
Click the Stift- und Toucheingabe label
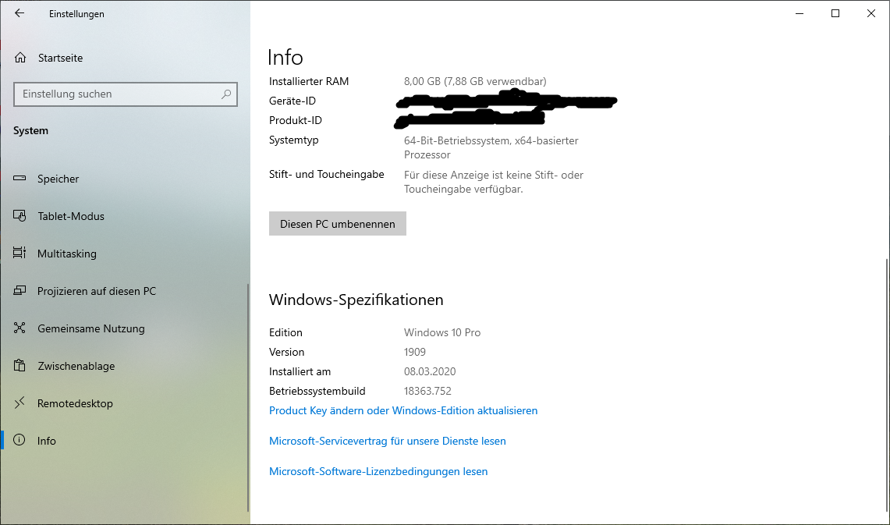coord(326,174)
